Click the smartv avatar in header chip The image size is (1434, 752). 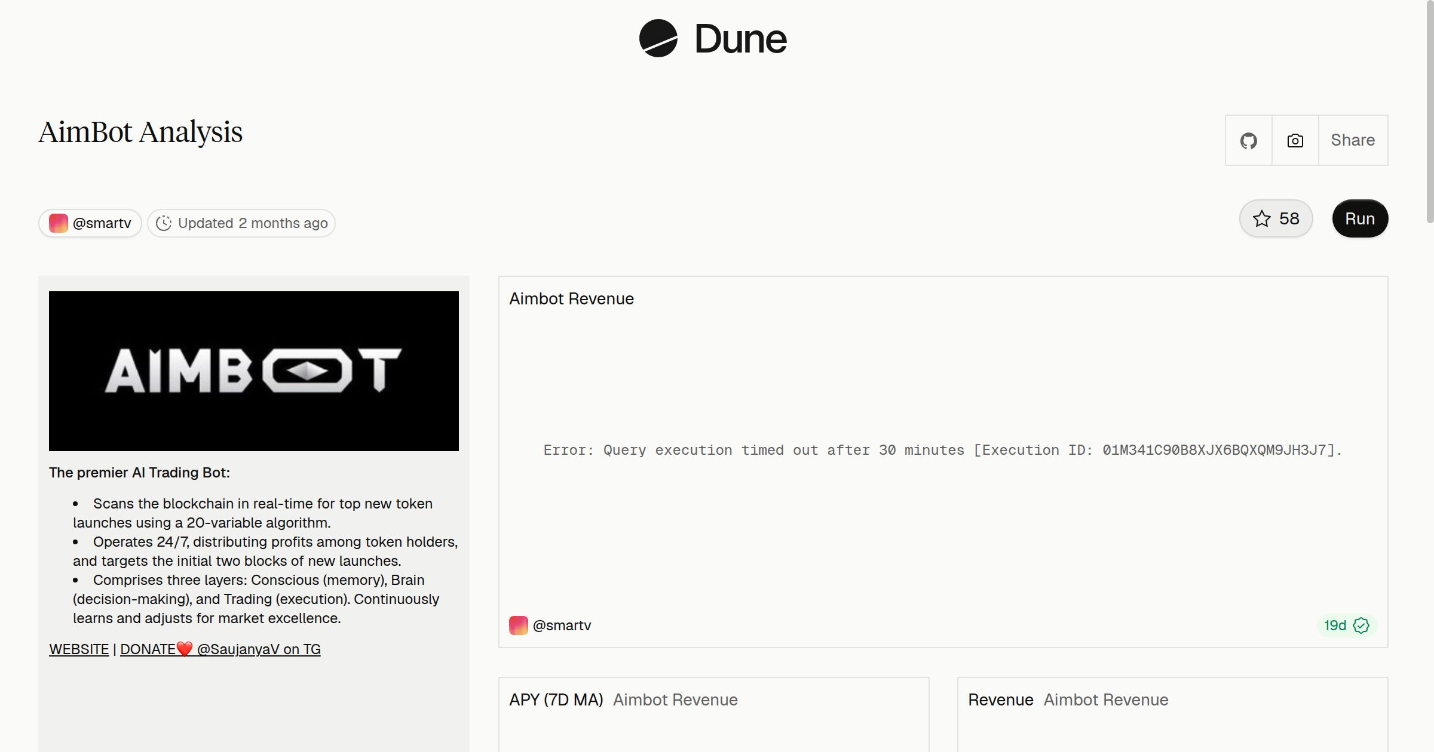coord(59,223)
